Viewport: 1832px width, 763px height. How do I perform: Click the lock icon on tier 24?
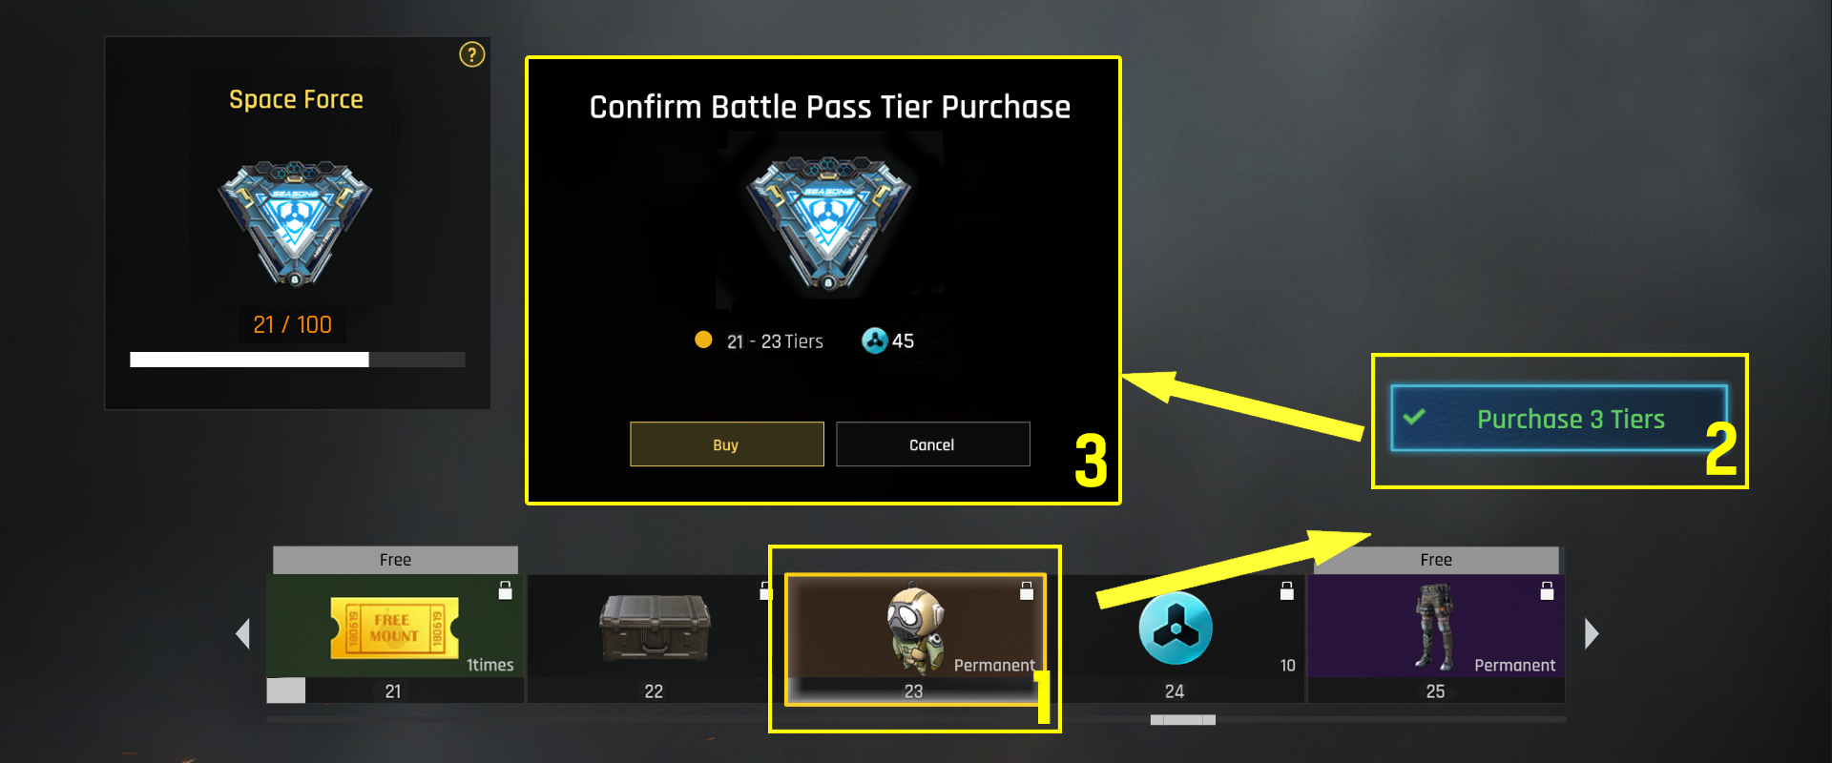pyautogui.click(x=1286, y=590)
